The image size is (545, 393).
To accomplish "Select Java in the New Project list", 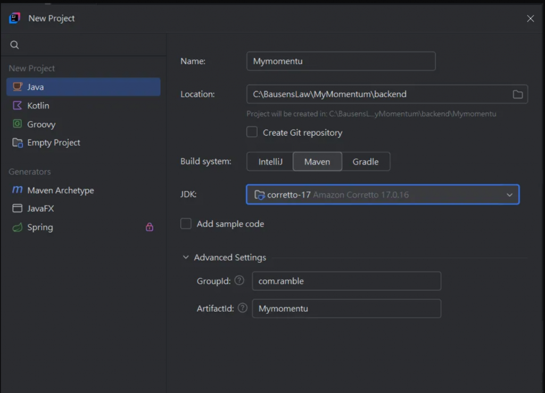I will point(36,87).
